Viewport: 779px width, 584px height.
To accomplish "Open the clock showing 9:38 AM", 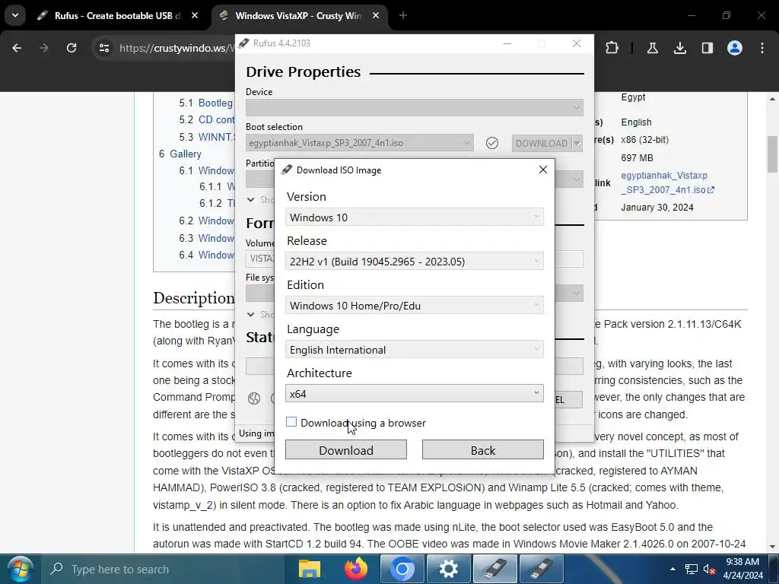I will coord(742,569).
